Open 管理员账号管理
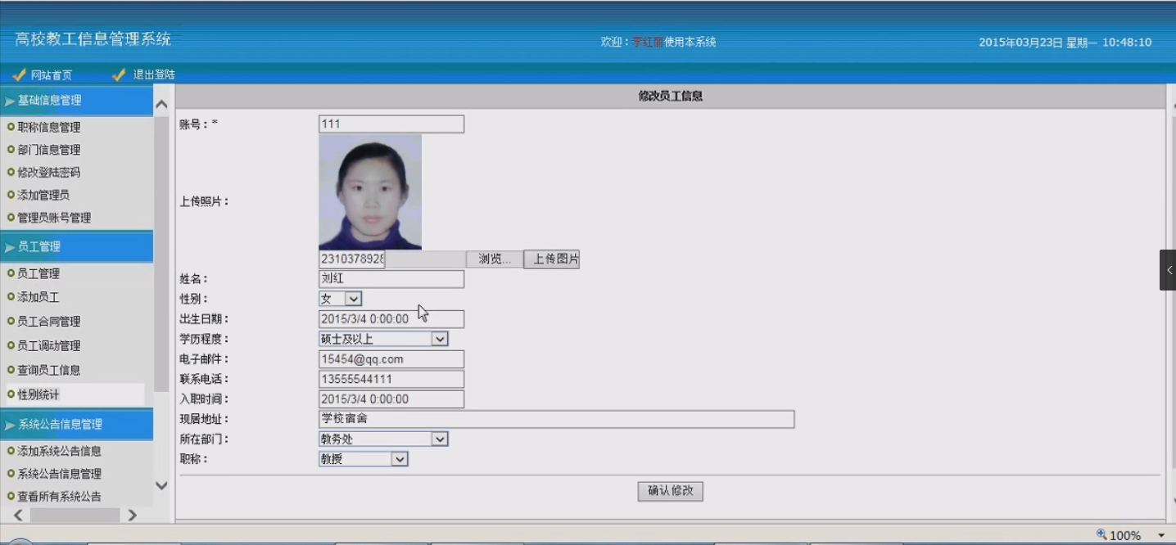 click(x=54, y=218)
